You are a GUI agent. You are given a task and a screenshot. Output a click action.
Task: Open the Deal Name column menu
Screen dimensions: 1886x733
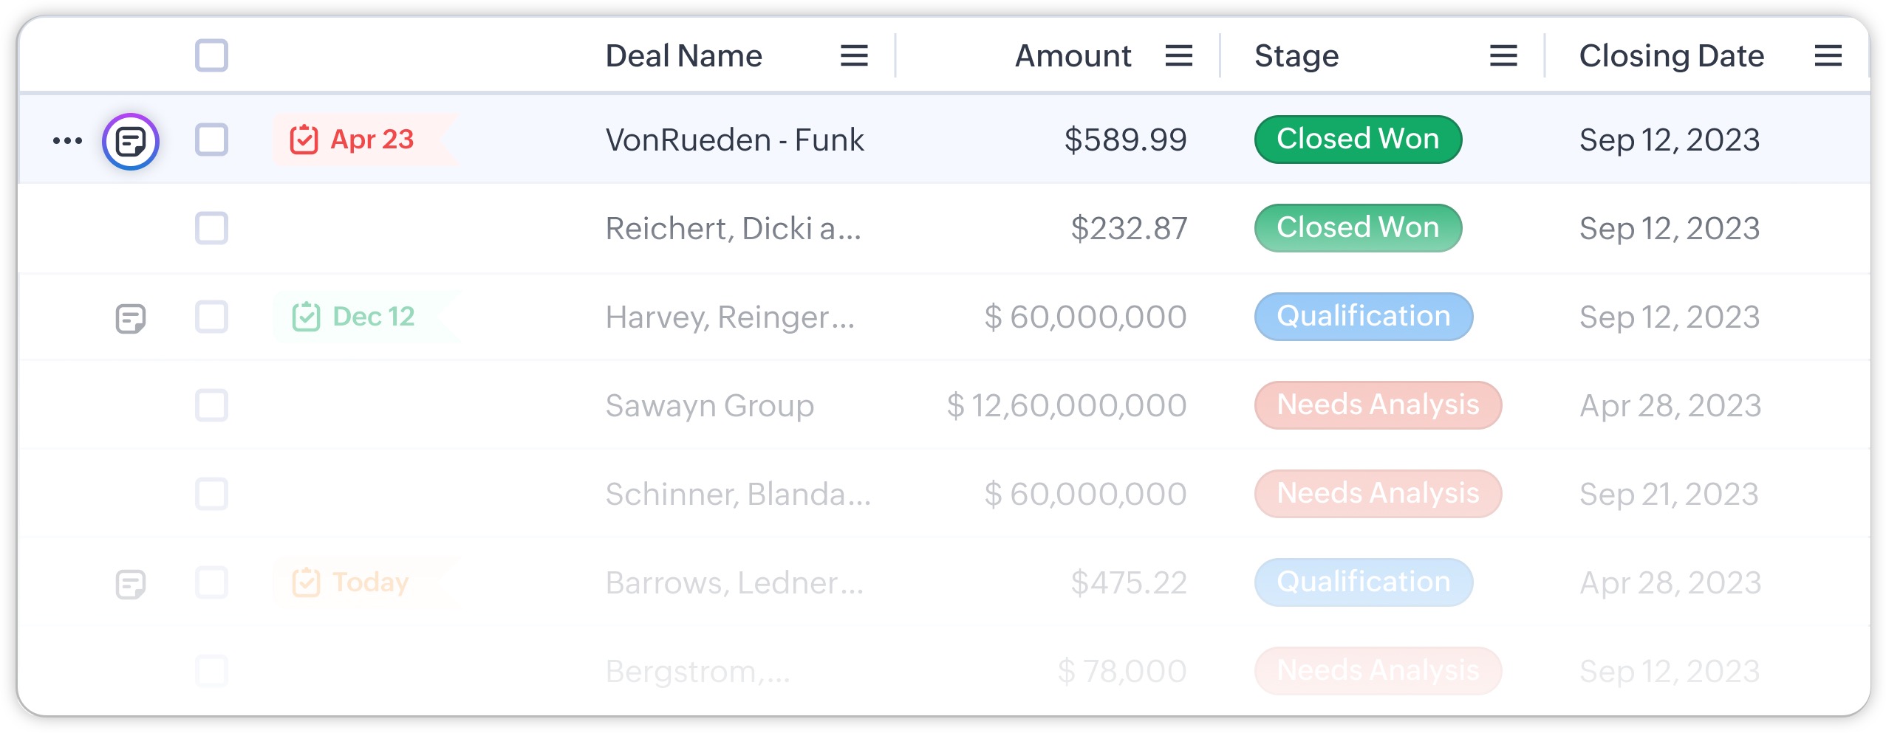pos(854,55)
